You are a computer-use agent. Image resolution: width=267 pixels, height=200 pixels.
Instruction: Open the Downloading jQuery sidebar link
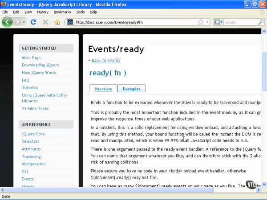(40, 65)
